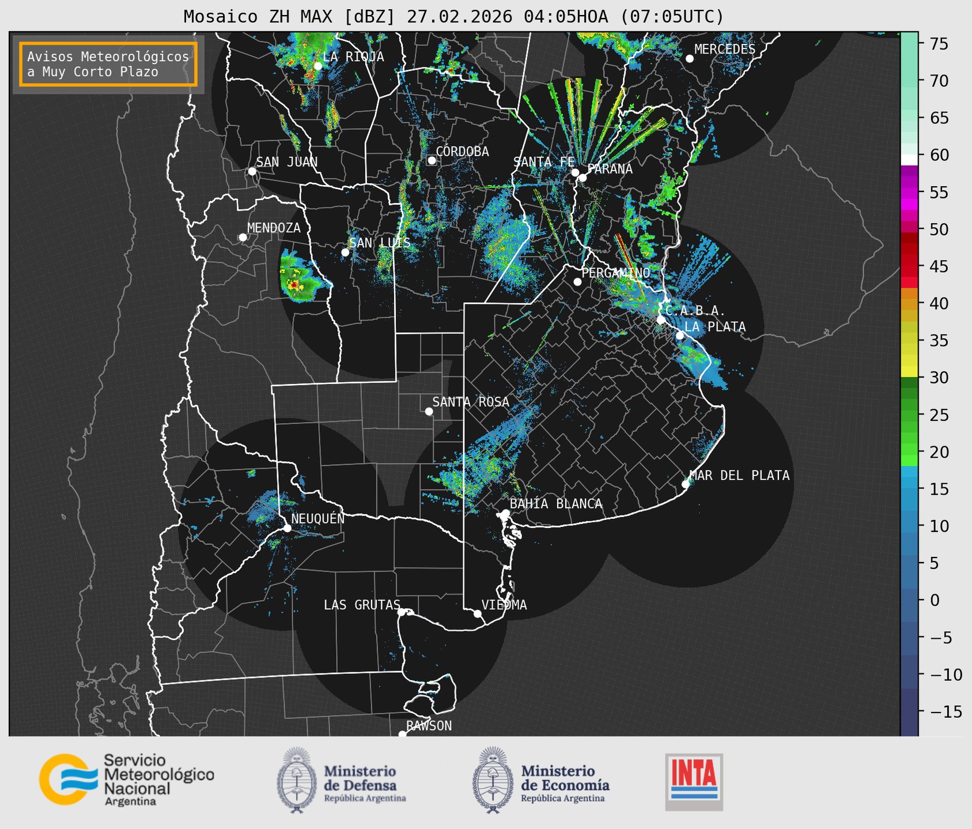Click the C.A.B.A. city label
972x829 pixels.
point(695,311)
